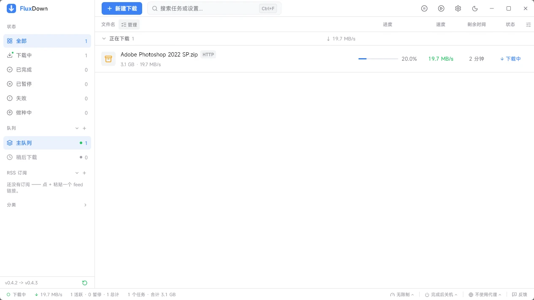Open settings via the gear icon
Screen dimensions: 534x300
tap(458, 8)
